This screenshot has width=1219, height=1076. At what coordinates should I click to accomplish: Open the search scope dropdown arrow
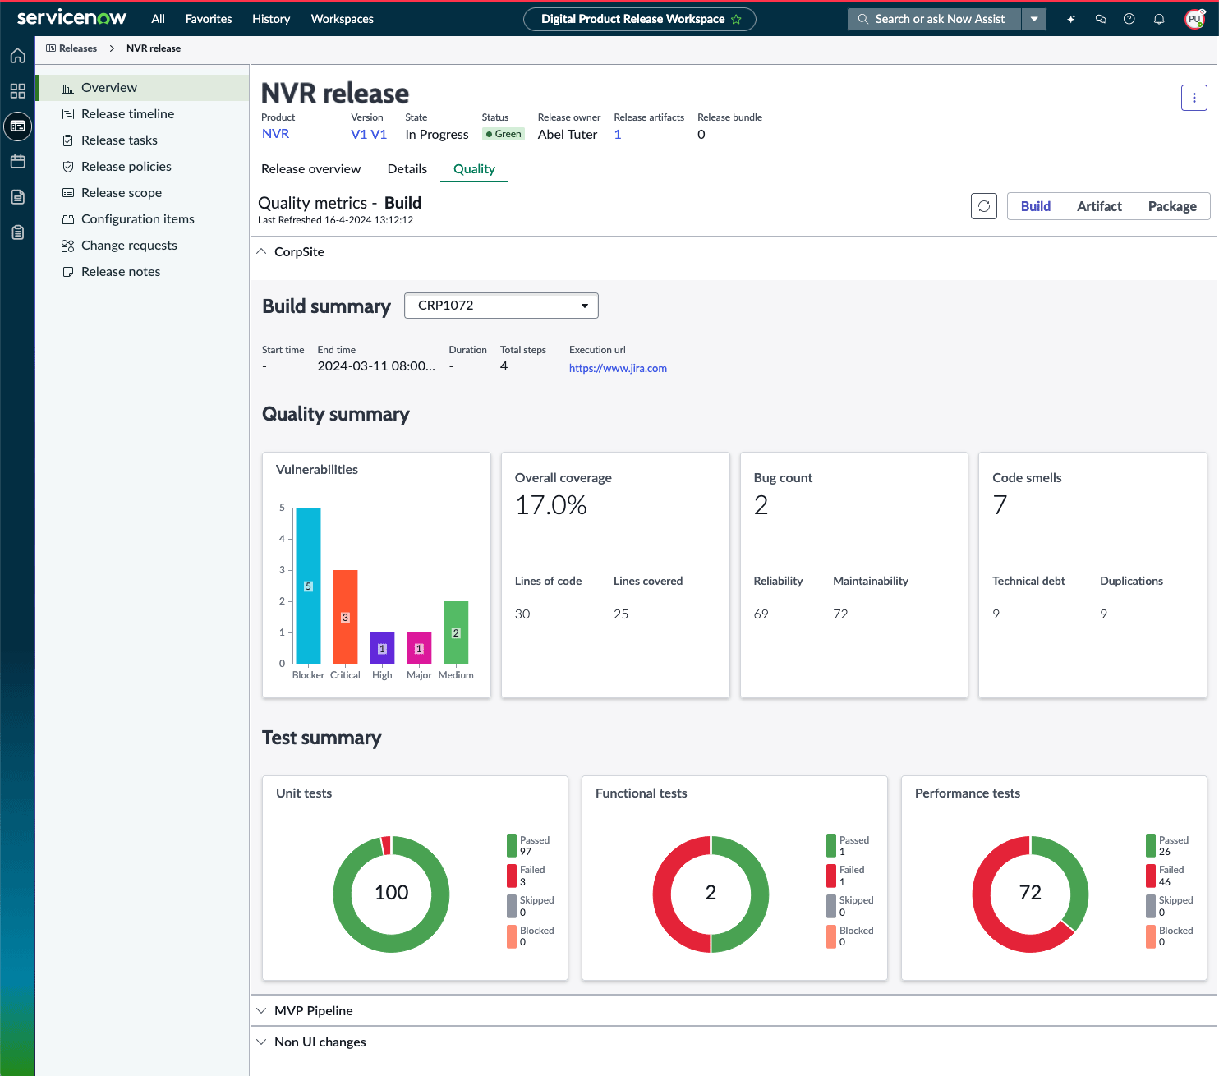click(1034, 19)
